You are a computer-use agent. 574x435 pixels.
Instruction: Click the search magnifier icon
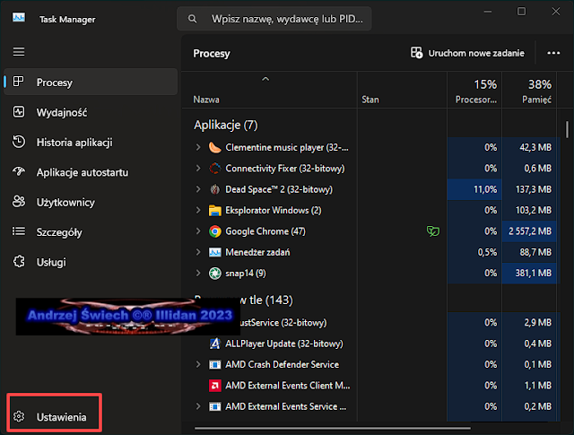pyautogui.click(x=192, y=19)
